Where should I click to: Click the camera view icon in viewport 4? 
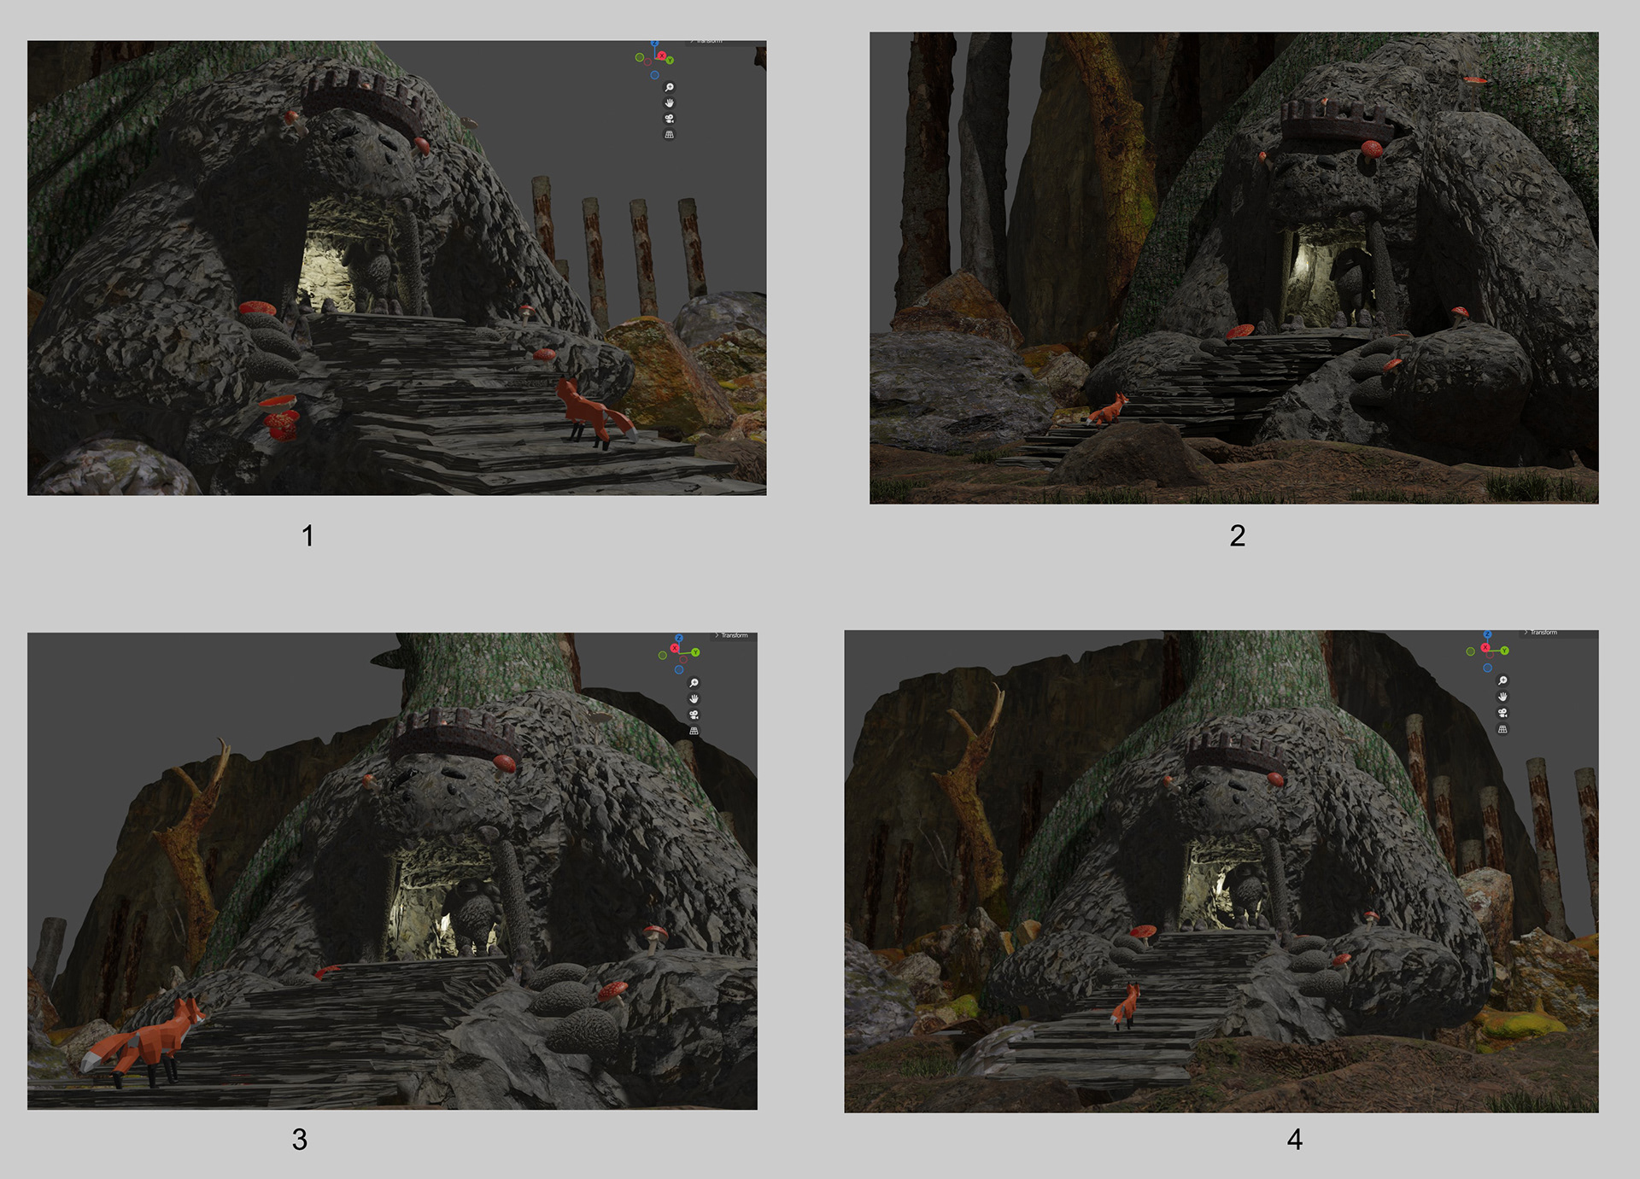pyautogui.click(x=1502, y=713)
